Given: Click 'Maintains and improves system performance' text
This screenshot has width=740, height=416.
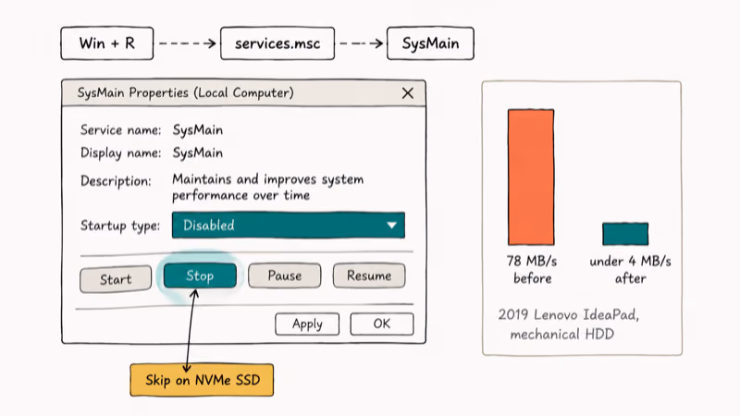Looking at the screenshot, I should tap(267, 188).
